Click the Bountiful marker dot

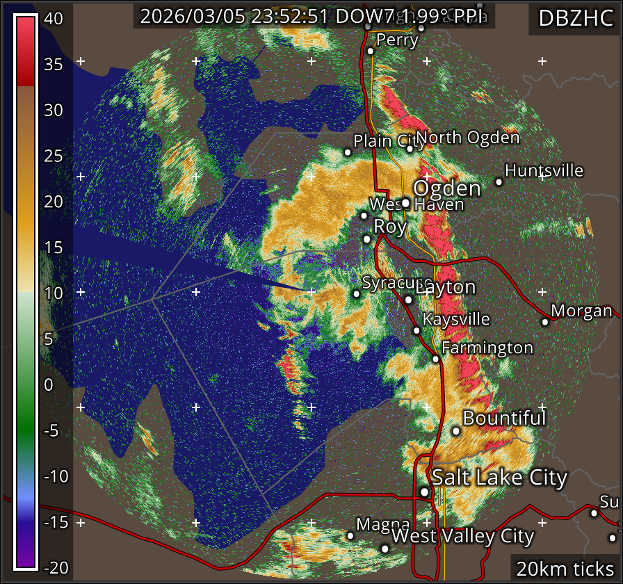click(x=456, y=431)
